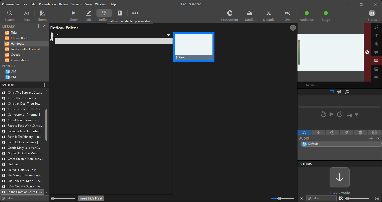
Task: Open the three-dot toolbar overflow
Action: pos(135,13)
